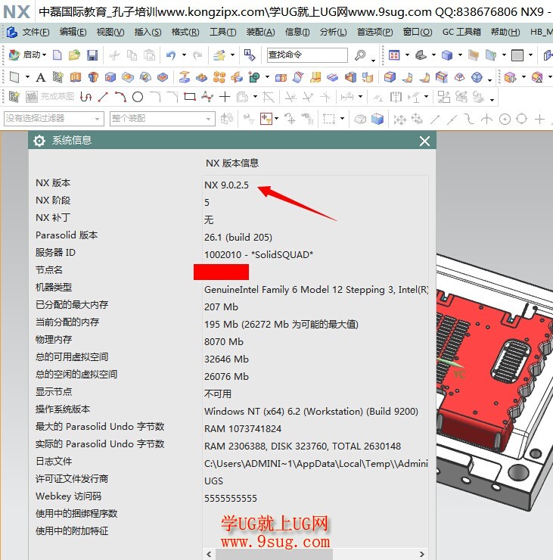Viewport: 553px width, 560px height.
Task: Click the magnifier icon beside command search
Action: (360, 55)
